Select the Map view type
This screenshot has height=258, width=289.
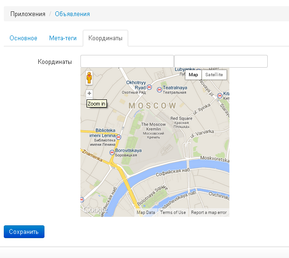click(x=193, y=75)
